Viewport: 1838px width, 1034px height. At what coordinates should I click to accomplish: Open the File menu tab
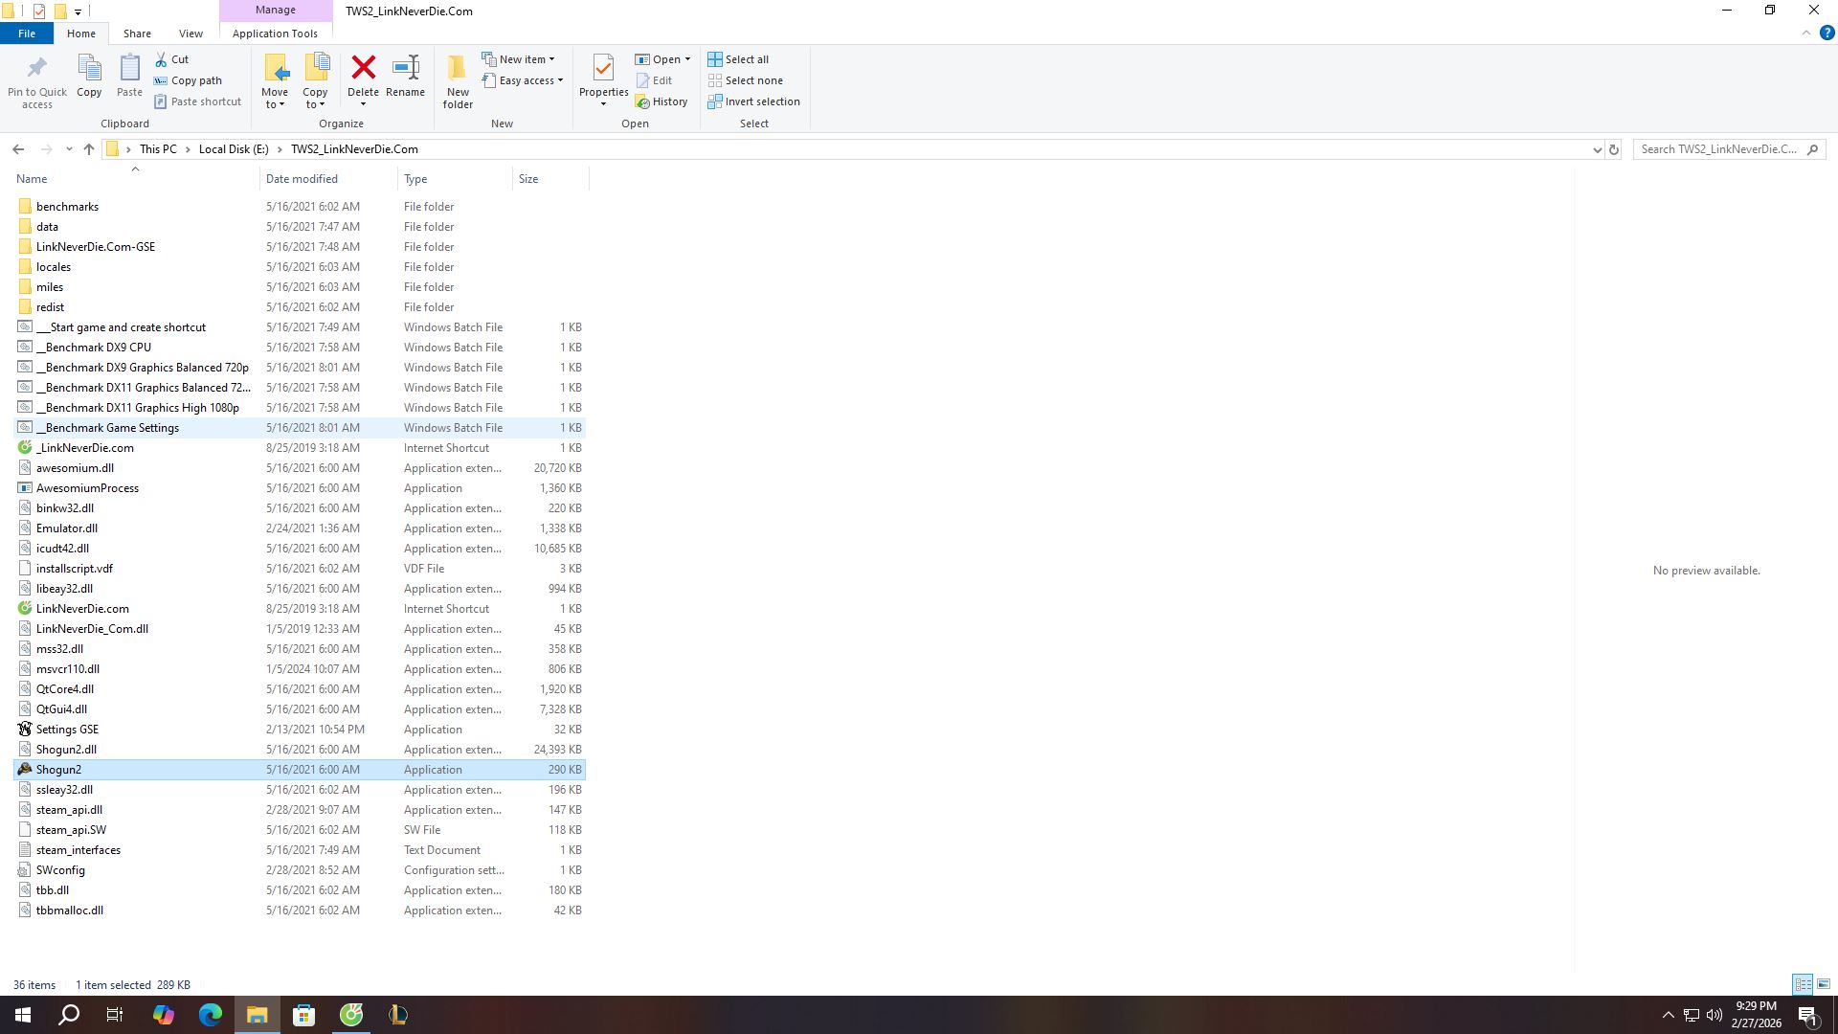pyautogui.click(x=27, y=34)
